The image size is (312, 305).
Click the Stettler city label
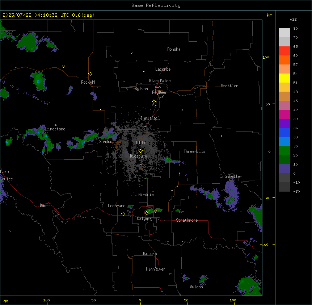click(x=229, y=86)
